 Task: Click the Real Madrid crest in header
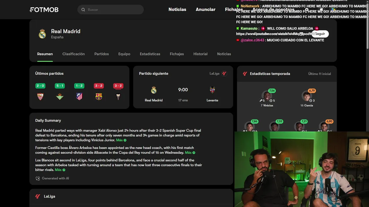pos(42,34)
